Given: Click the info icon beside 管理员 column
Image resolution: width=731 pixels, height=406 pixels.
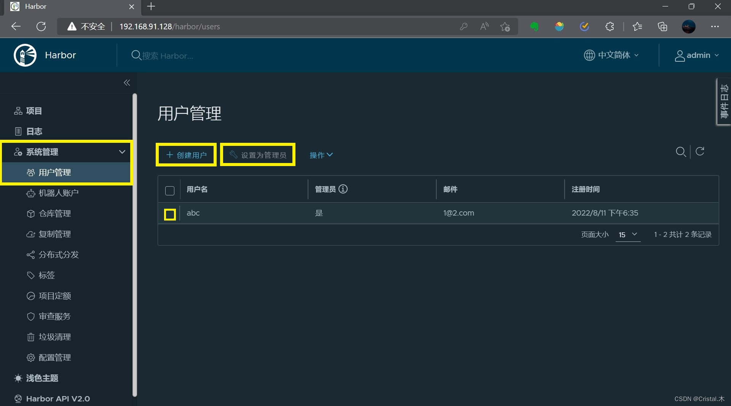Looking at the screenshot, I should [343, 189].
